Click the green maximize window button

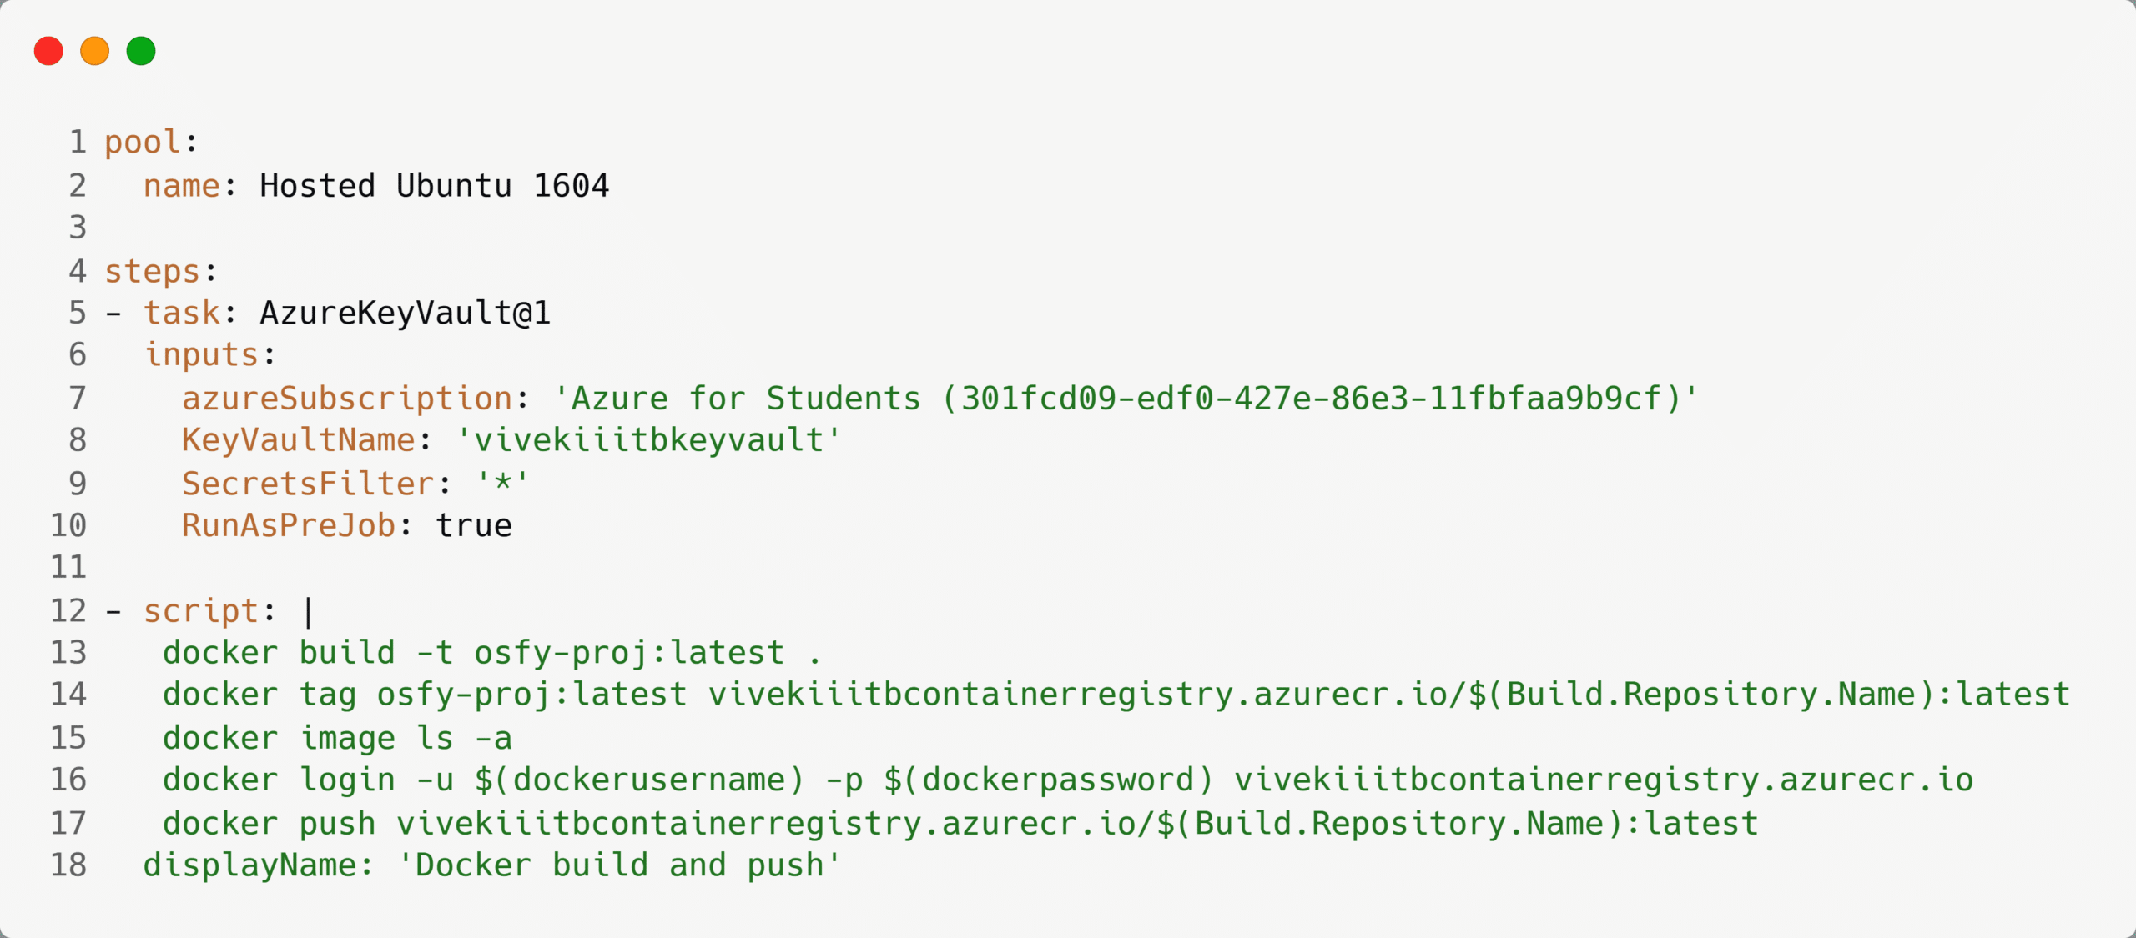pos(141,51)
